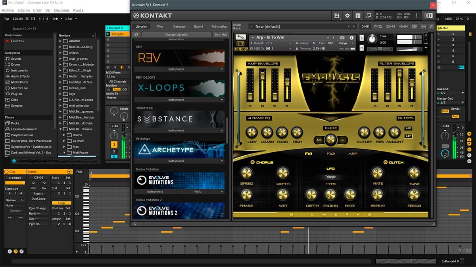The image size is (476, 267).
Task: Toggle Kontakt minimized view icon
Action: click(369, 15)
